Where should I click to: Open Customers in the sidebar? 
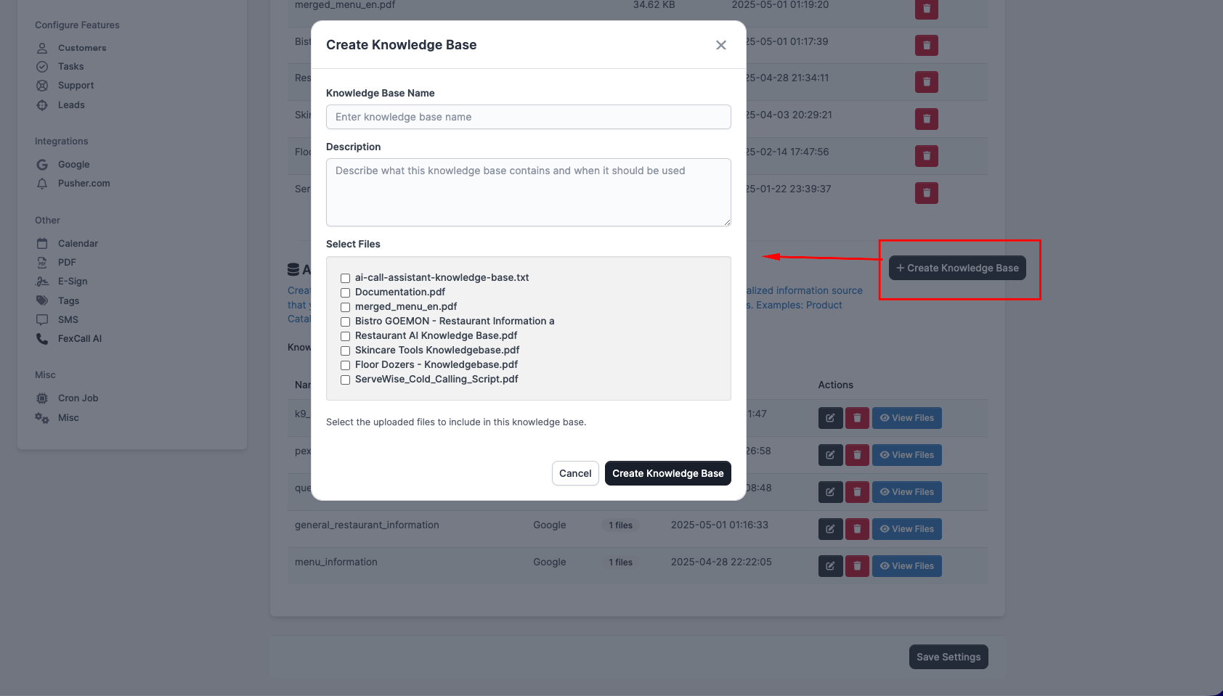81,48
